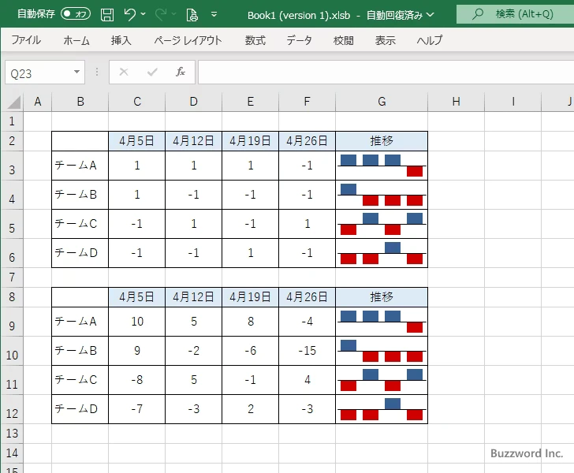Open the ファイル (File) menu
This screenshot has width=574, height=473.
tap(26, 40)
